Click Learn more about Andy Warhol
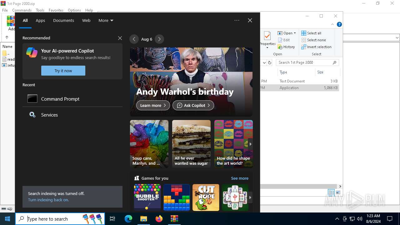Image resolution: width=400 pixels, height=225 pixels. 153,105
